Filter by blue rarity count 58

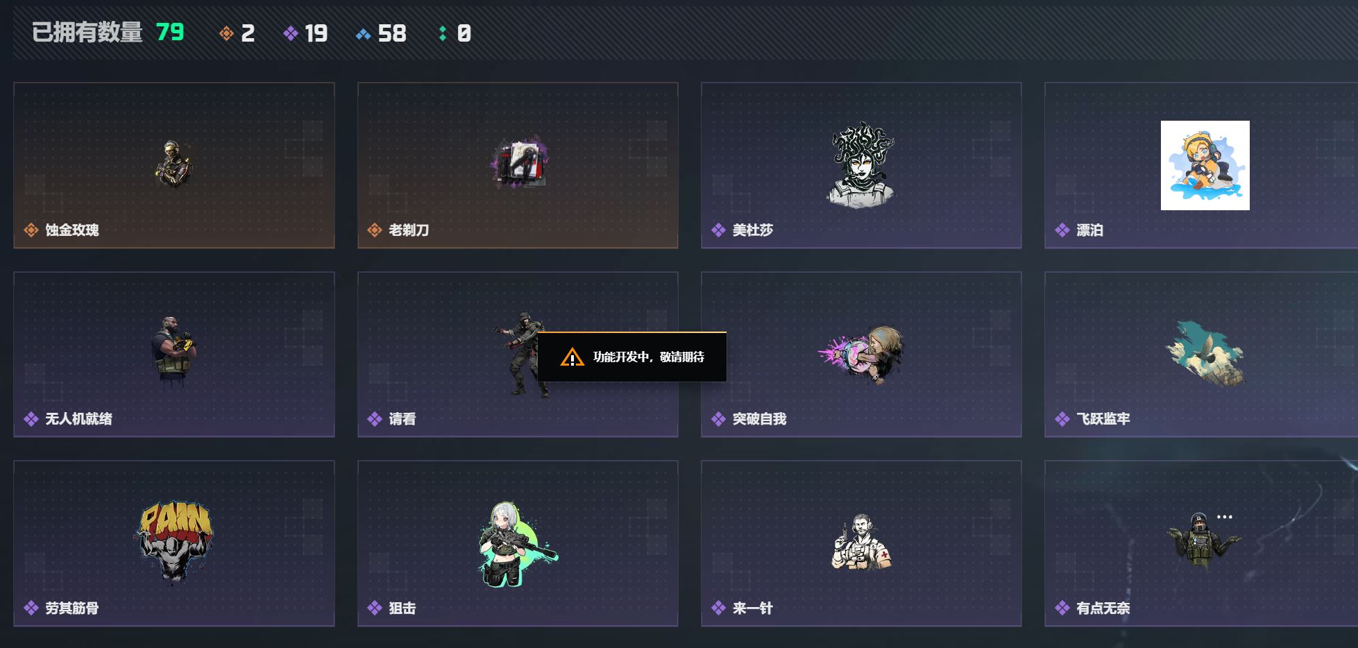click(381, 33)
